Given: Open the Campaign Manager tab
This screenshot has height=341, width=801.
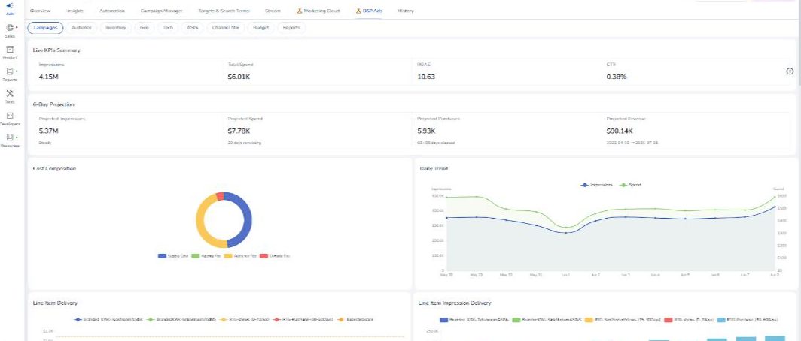Looking at the screenshot, I should [x=161, y=11].
